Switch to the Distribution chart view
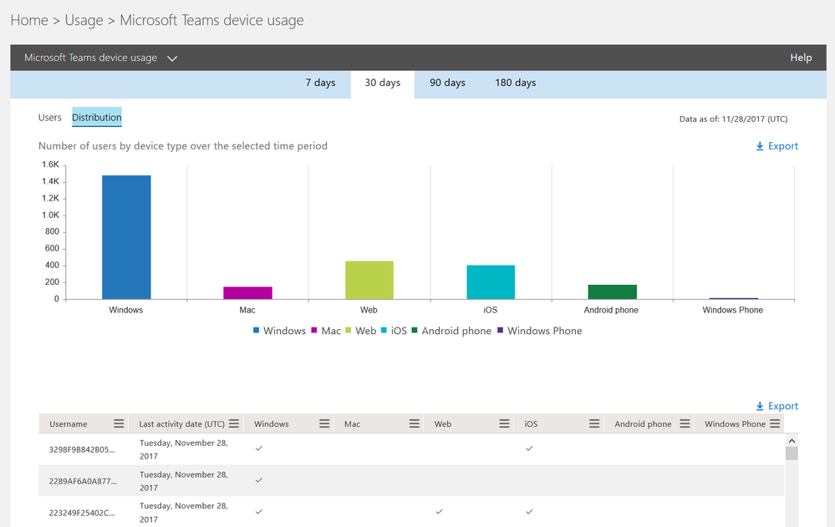The width and height of the screenshot is (835, 527). point(97,117)
